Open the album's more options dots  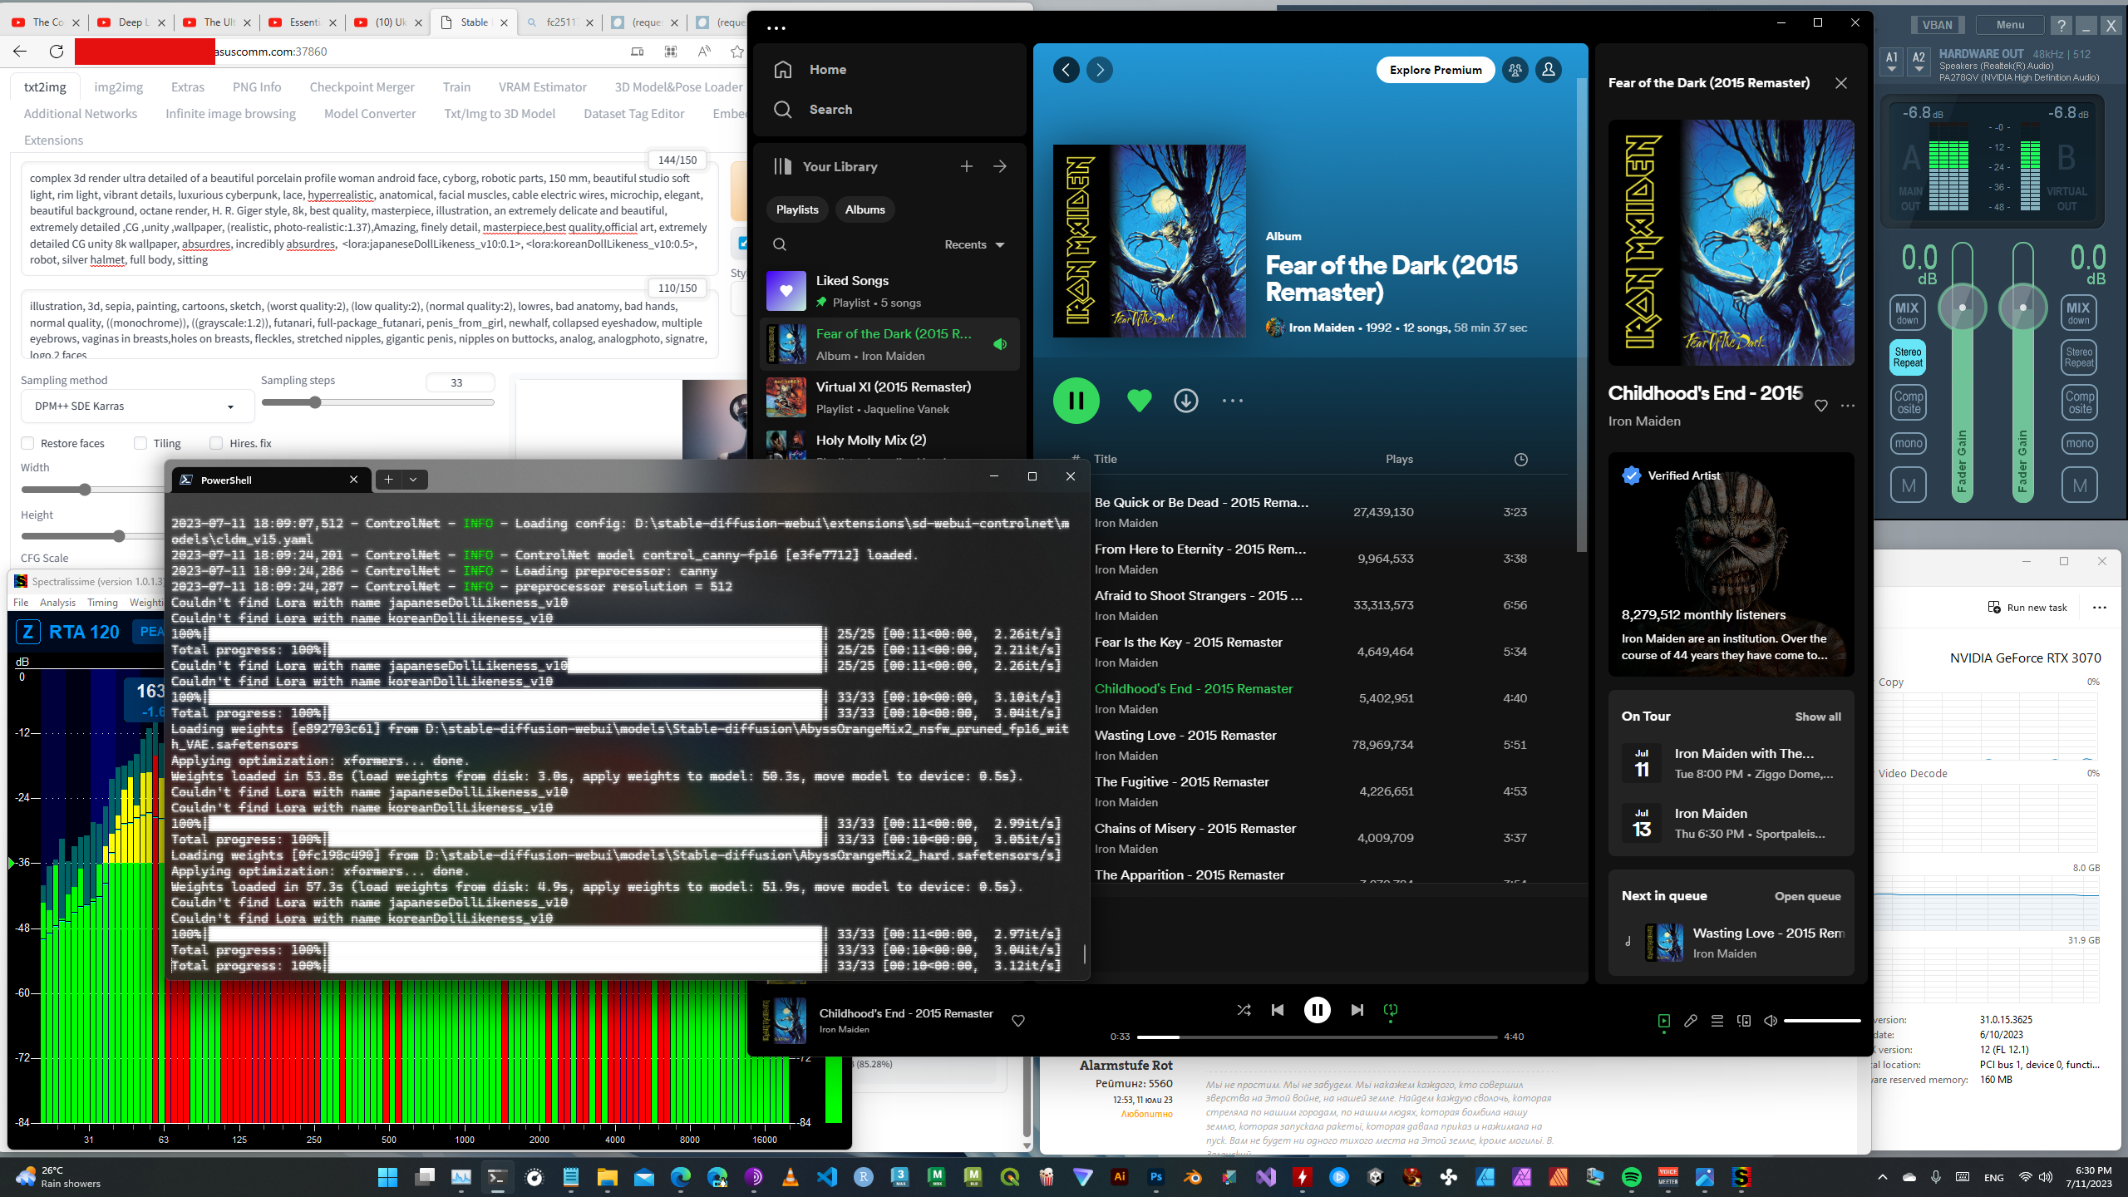point(1232,401)
